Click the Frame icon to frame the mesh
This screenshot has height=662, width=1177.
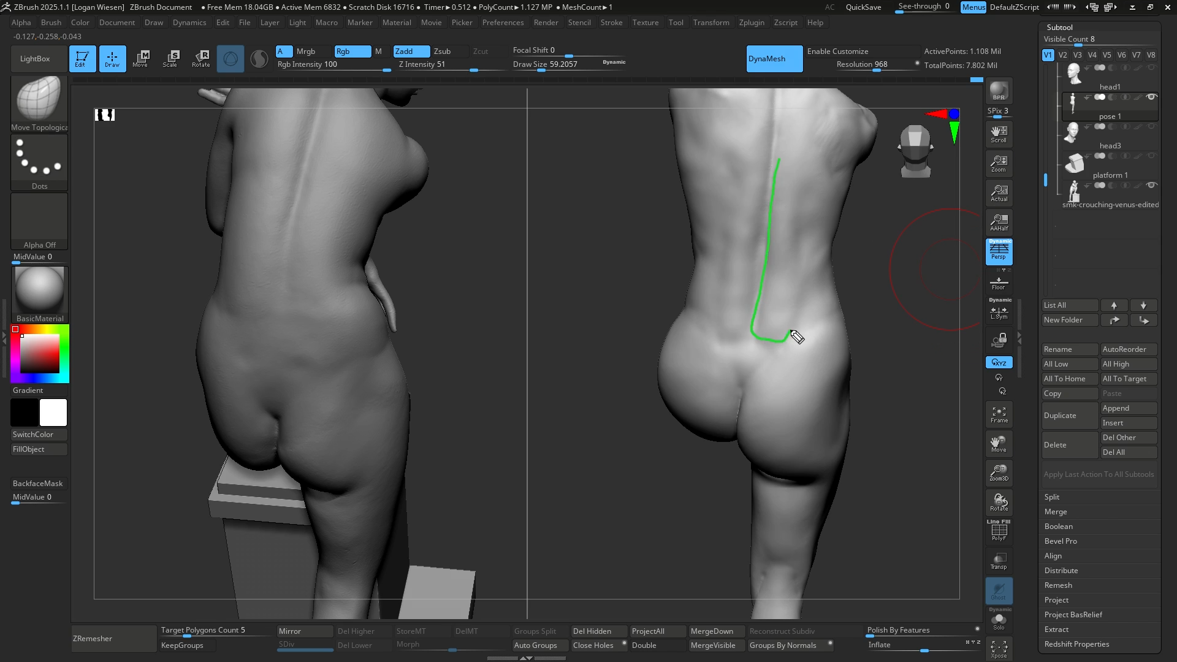coord(999,414)
